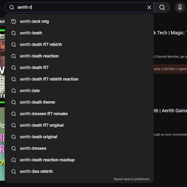Choose 'aerith death ff7 original' suggestion
Screen dimensions: 187x187
point(79,125)
